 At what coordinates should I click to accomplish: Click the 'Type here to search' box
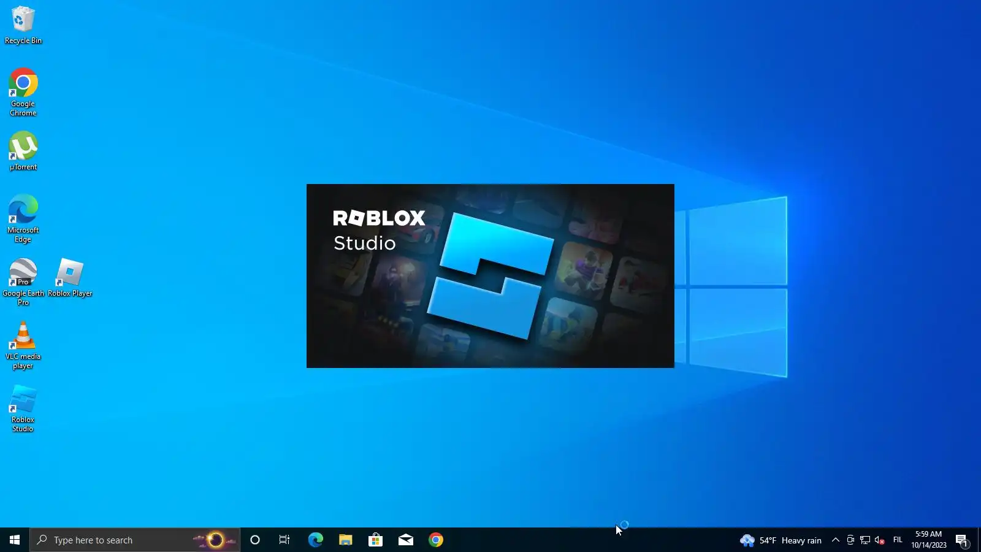pos(135,540)
